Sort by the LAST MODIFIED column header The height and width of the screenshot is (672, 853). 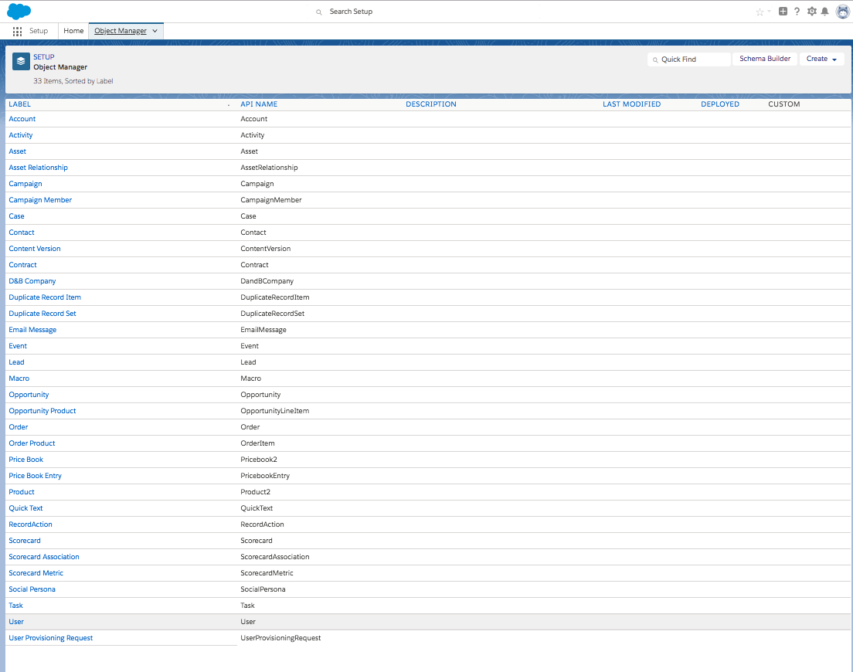631,104
